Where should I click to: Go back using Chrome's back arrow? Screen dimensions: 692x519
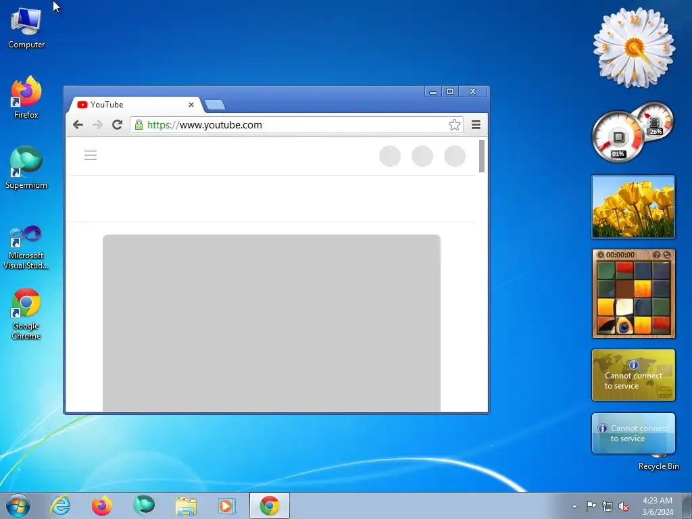point(78,125)
